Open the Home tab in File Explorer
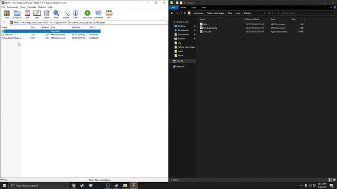Screen dimensions: 337x189 point(184,7)
